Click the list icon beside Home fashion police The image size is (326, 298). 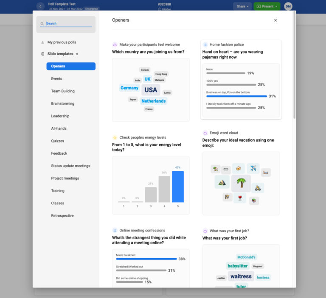(x=205, y=45)
